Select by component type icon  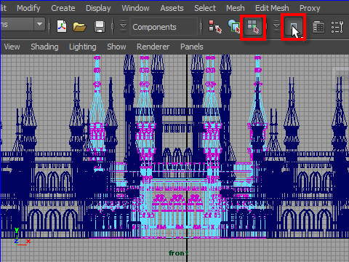253,27
